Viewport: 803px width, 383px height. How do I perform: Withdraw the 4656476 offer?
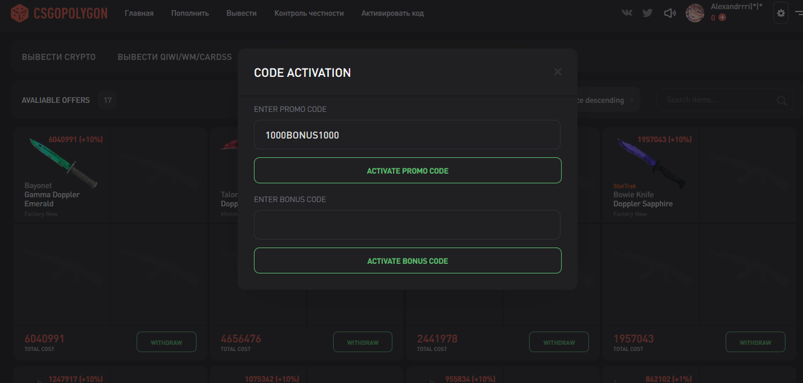(x=363, y=342)
